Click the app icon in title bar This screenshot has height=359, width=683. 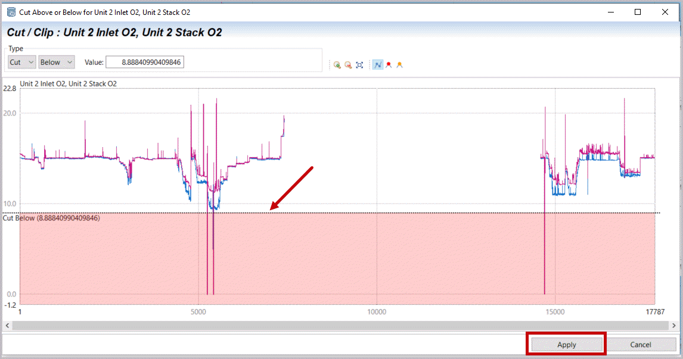click(11, 12)
